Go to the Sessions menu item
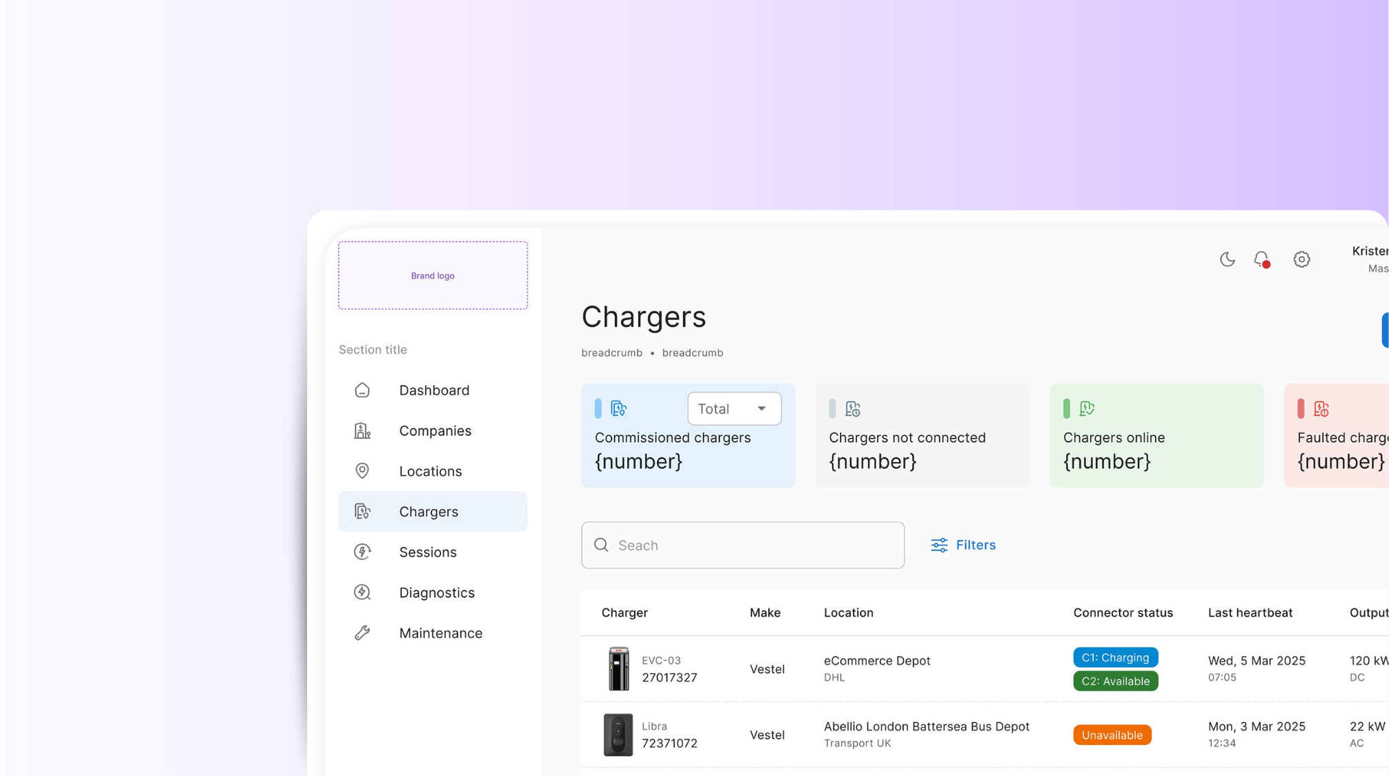Image resolution: width=1389 pixels, height=776 pixels. pos(427,552)
